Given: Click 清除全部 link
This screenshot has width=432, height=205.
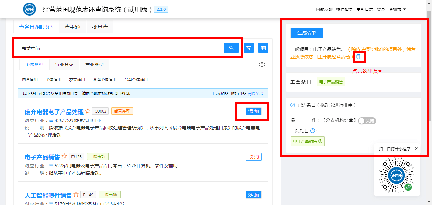Looking at the screenshot, I should click(255, 93).
